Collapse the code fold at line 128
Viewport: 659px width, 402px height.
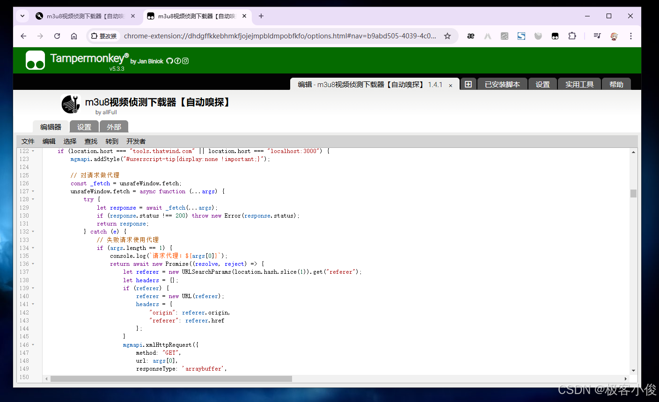click(x=33, y=199)
